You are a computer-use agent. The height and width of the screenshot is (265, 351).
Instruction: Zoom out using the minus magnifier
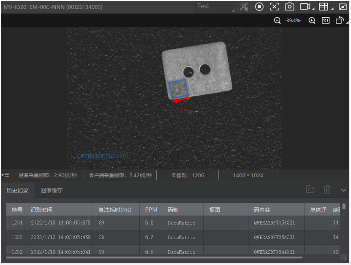pos(278,21)
